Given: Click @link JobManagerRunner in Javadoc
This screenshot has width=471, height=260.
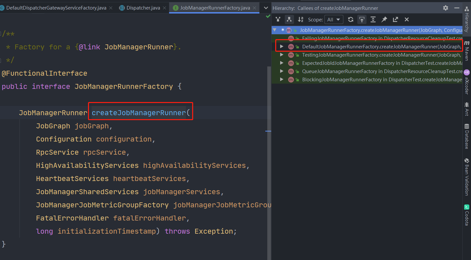Looking at the screenshot, I should (126, 47).
